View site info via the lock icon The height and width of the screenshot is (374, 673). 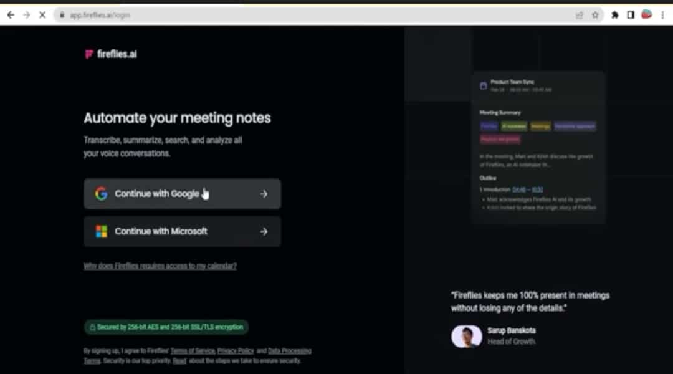coord(62,15)
